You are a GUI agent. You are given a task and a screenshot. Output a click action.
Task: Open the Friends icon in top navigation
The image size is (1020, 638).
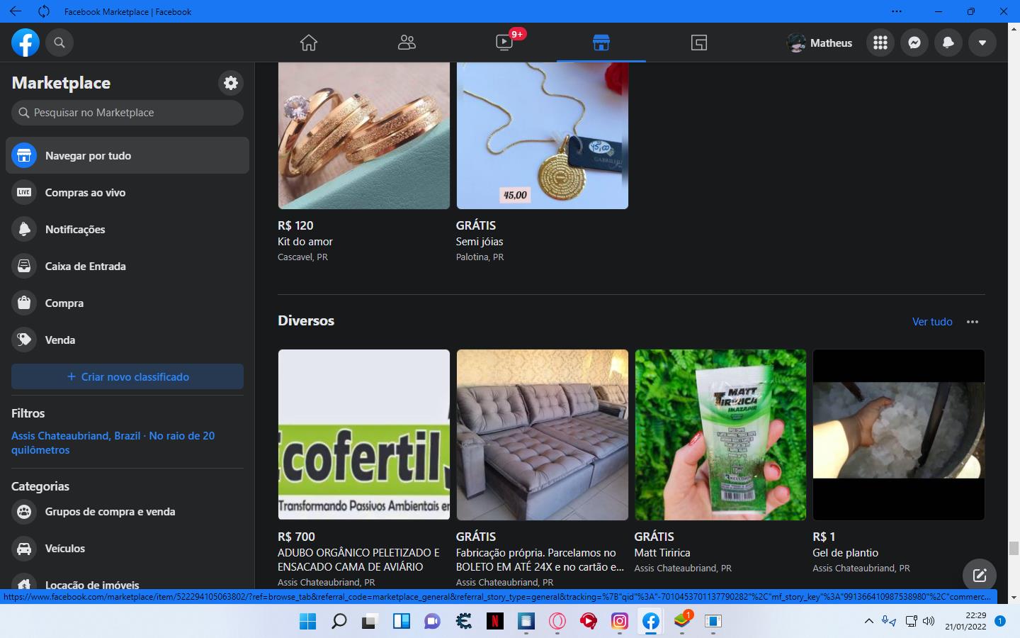[407, 43]
